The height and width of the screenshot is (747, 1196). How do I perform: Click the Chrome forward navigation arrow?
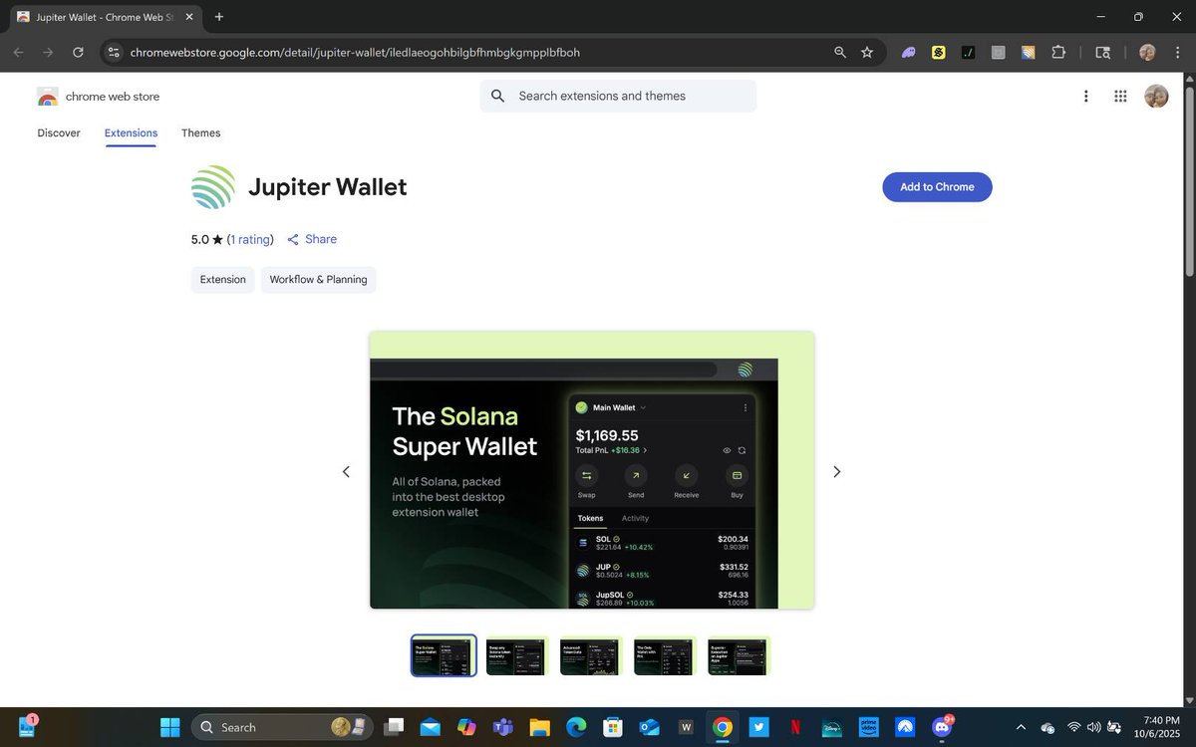click(48, 52)
